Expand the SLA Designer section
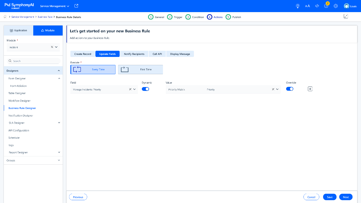 coord(59,123)
